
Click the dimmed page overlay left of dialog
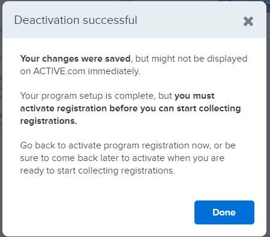[1, 120]
